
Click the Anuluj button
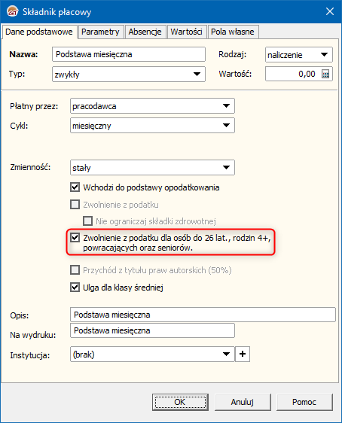click(243, 402)
